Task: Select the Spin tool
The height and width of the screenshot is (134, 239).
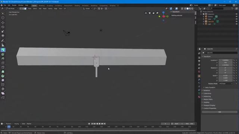Action: (3, 76)
